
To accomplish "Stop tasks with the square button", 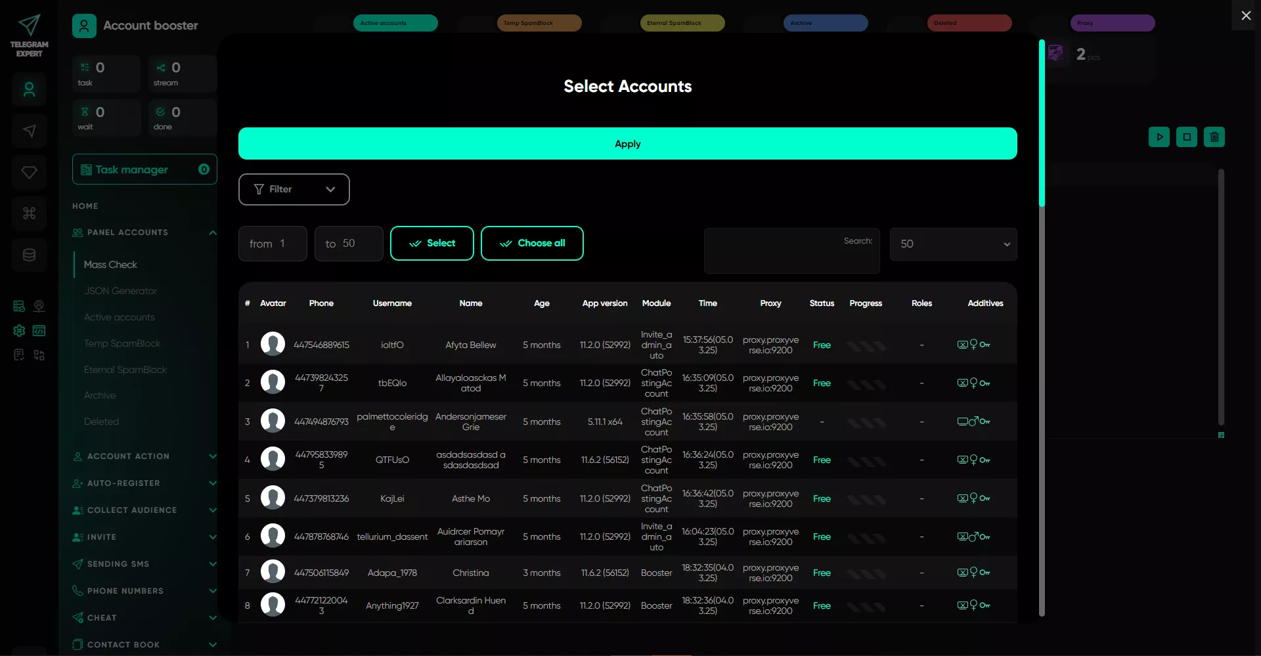I will 1187,137.
